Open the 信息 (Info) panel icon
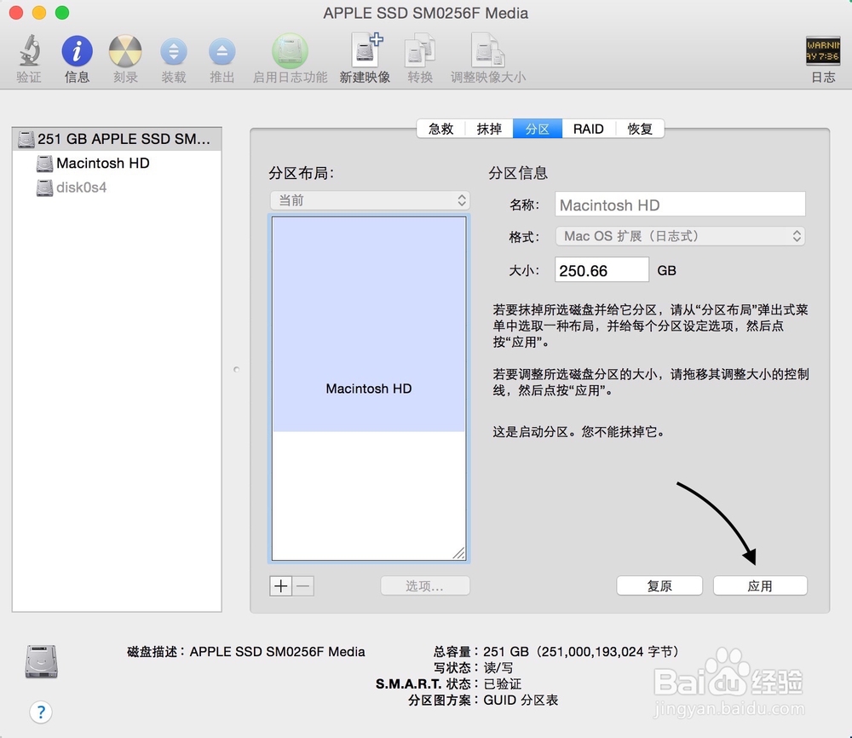Viewport: 852px width, 738px height. (x=77, y=53)
